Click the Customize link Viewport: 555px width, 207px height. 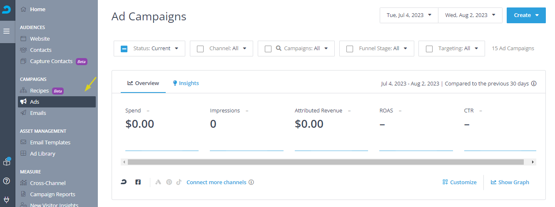point(460,182)
